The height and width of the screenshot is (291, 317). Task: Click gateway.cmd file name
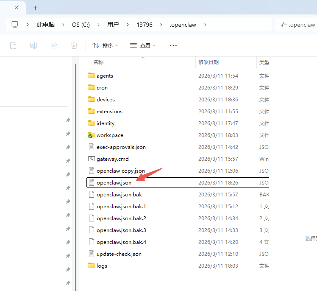(113, 159)
